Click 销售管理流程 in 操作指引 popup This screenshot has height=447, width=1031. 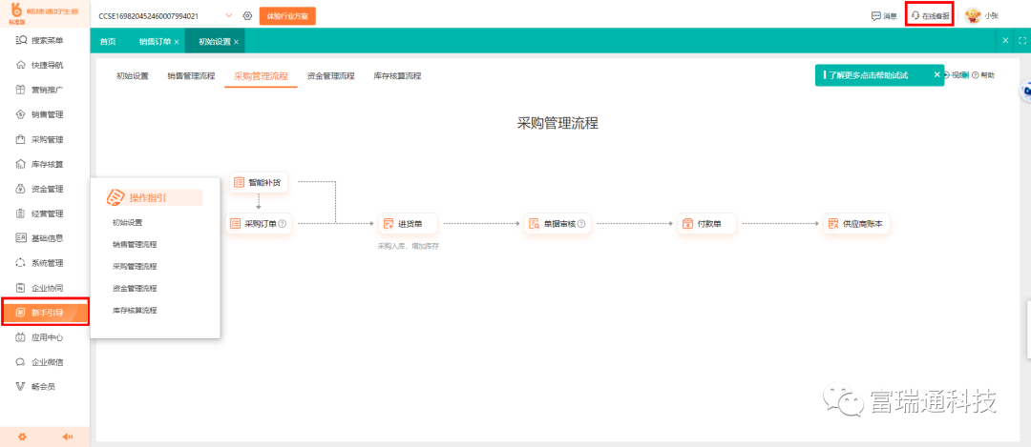tap(135, 245)
